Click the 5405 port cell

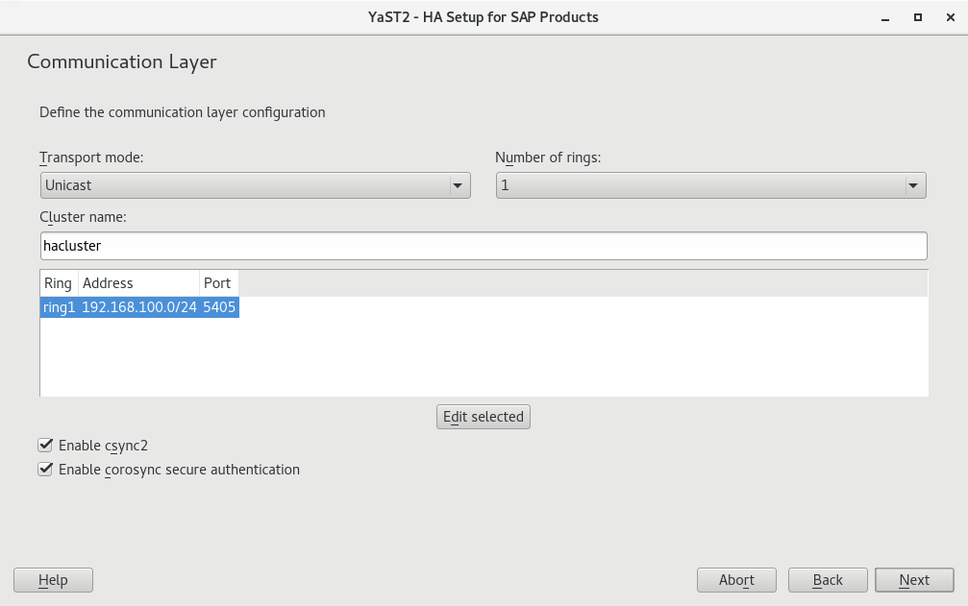(219, 307)
